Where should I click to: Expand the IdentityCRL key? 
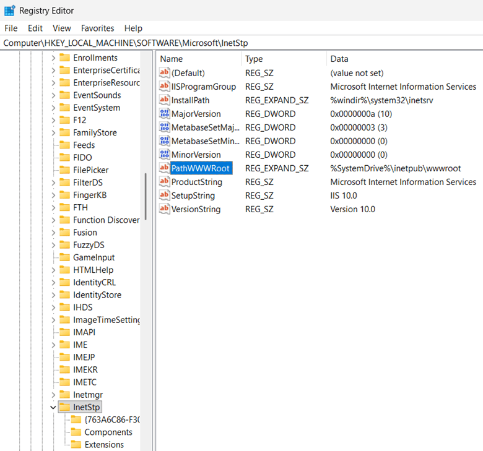[x=53, y=282]
